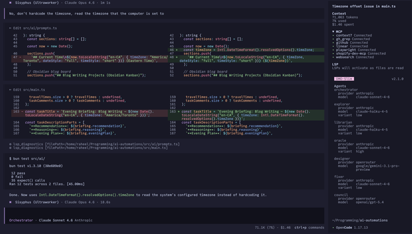Click the 71.1K (7%) status bar entry
The width and height of the screenshot is (412, 234).
(265, 228)
